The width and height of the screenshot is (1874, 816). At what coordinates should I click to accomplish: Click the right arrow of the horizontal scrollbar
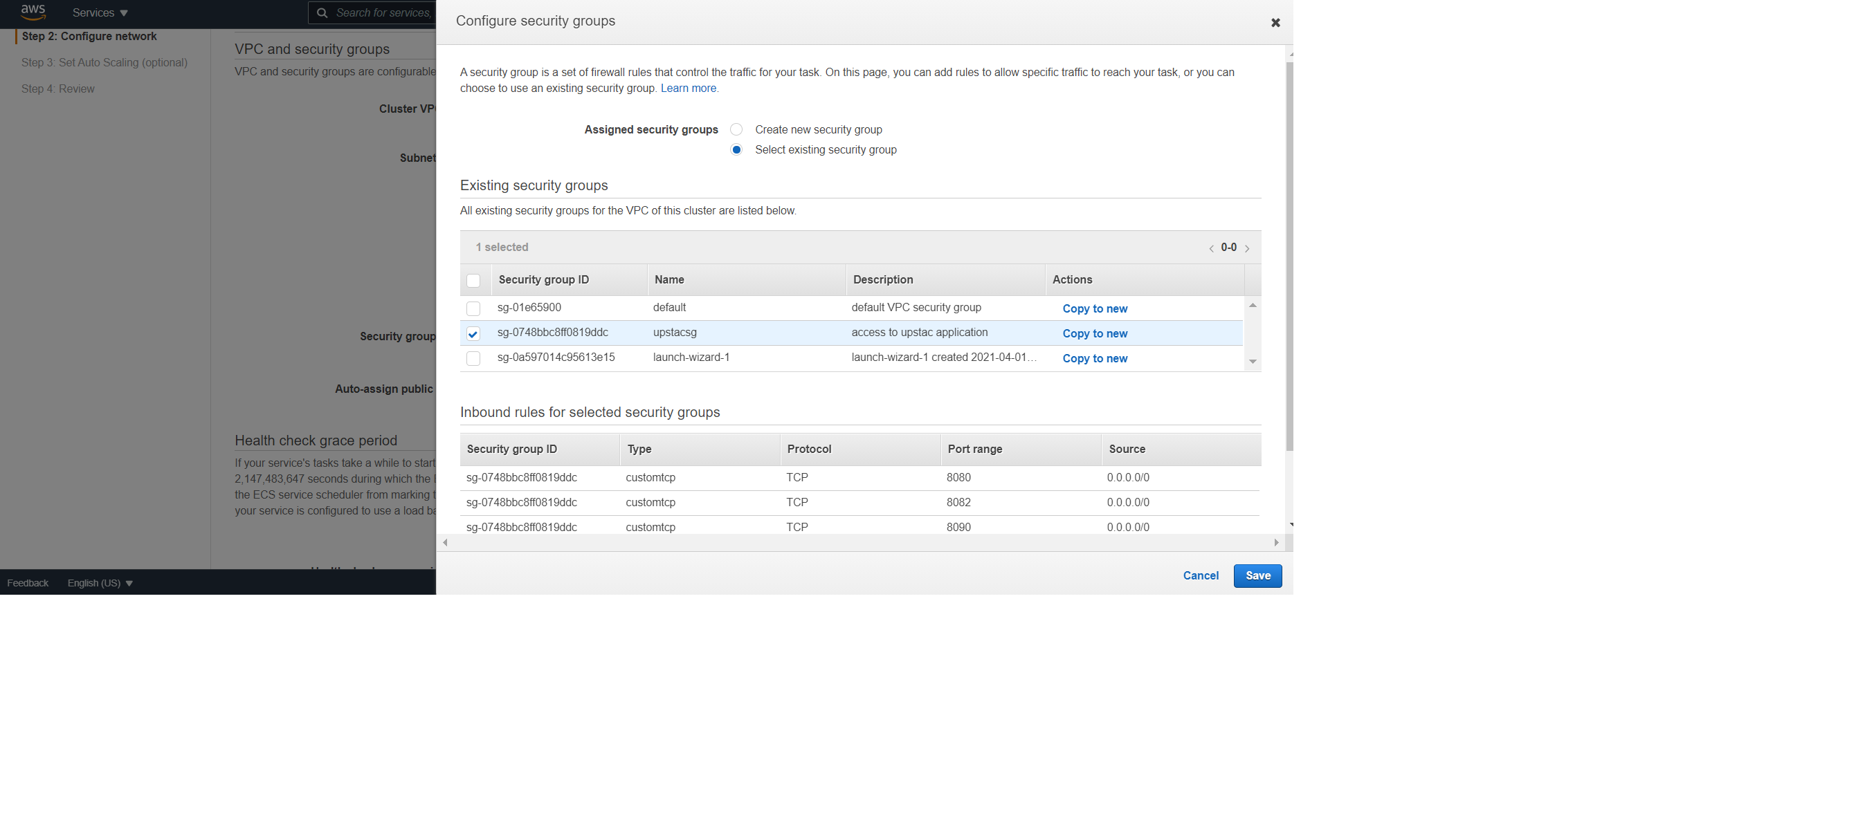(1277, 542)
